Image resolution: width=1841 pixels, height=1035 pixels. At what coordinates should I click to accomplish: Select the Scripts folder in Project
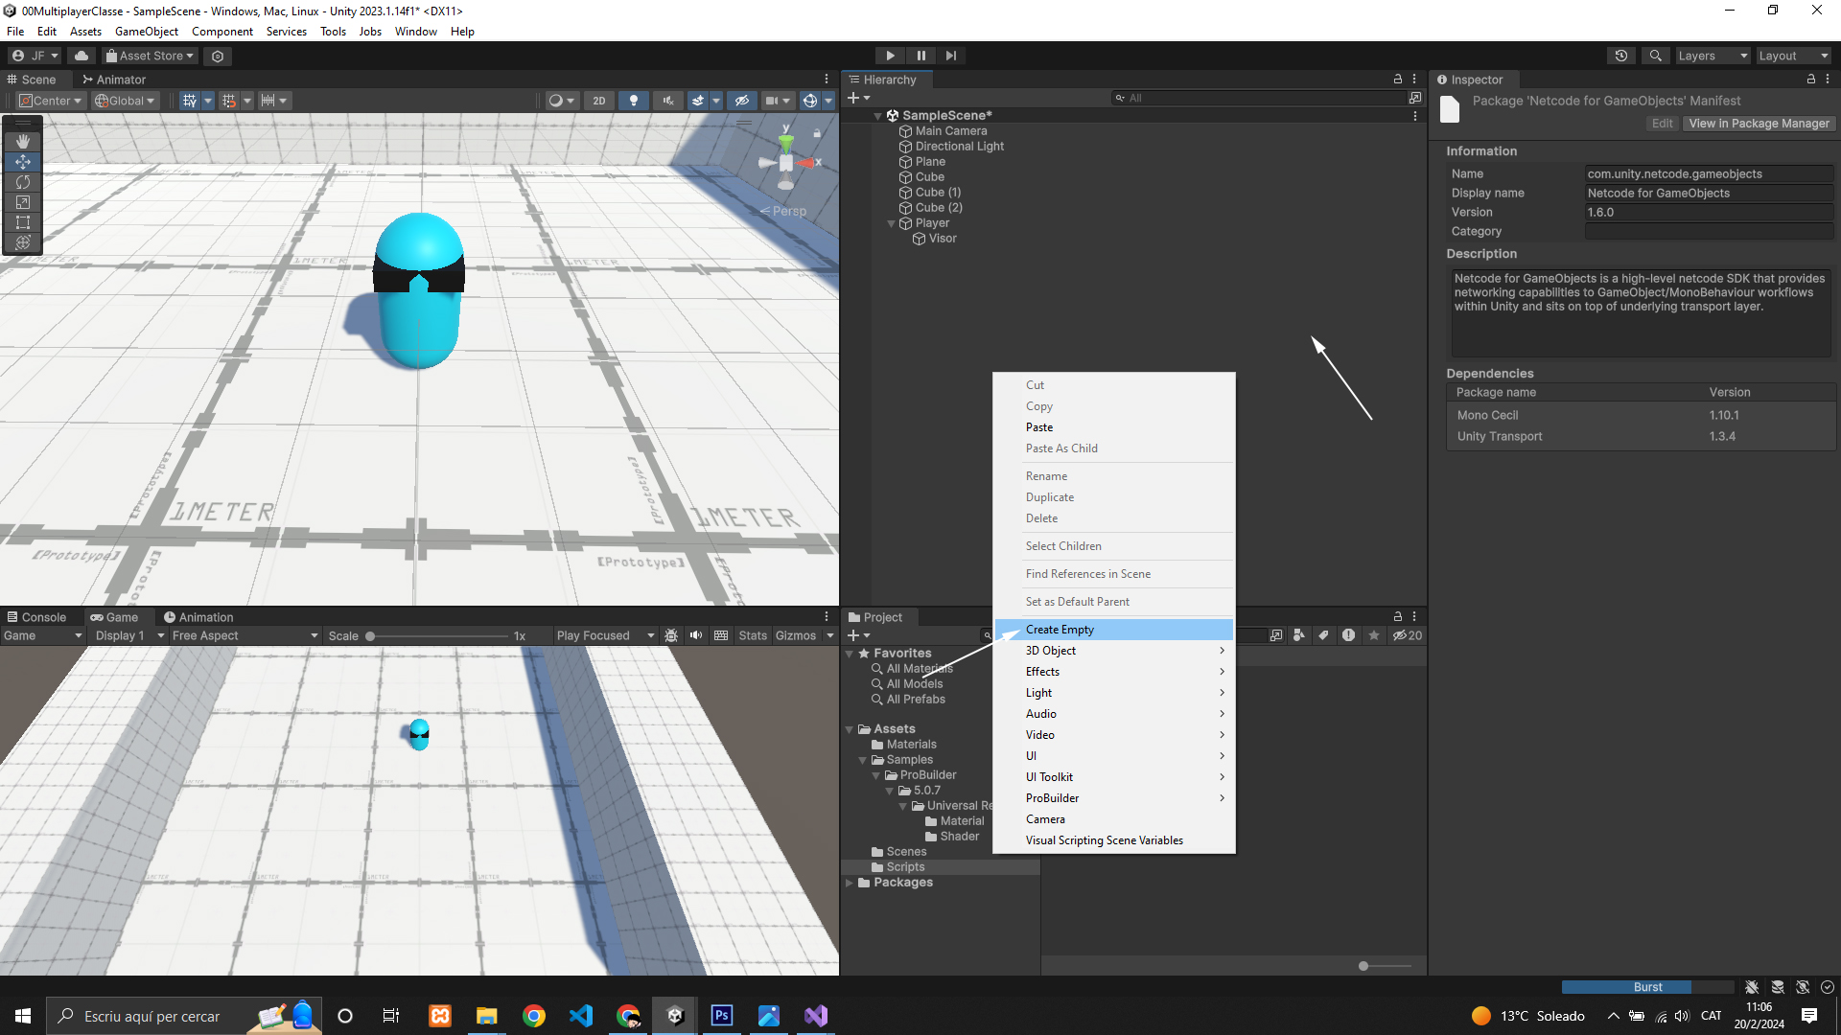[x=905, y=867]
